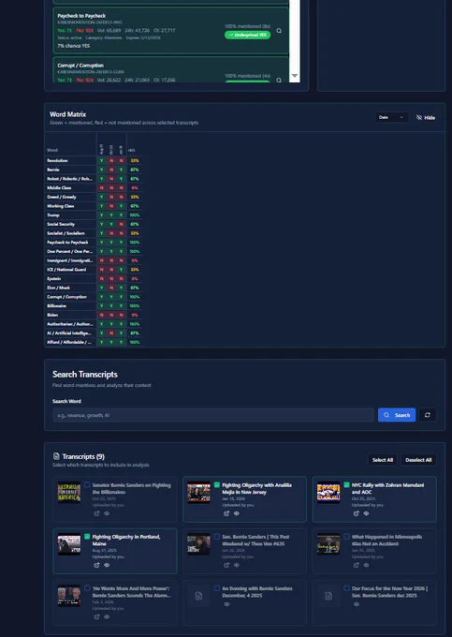Click thumbnail of NYC Rally with Zohran Mamdani
The width and height of the screenshot is (452, 637).
328,493
